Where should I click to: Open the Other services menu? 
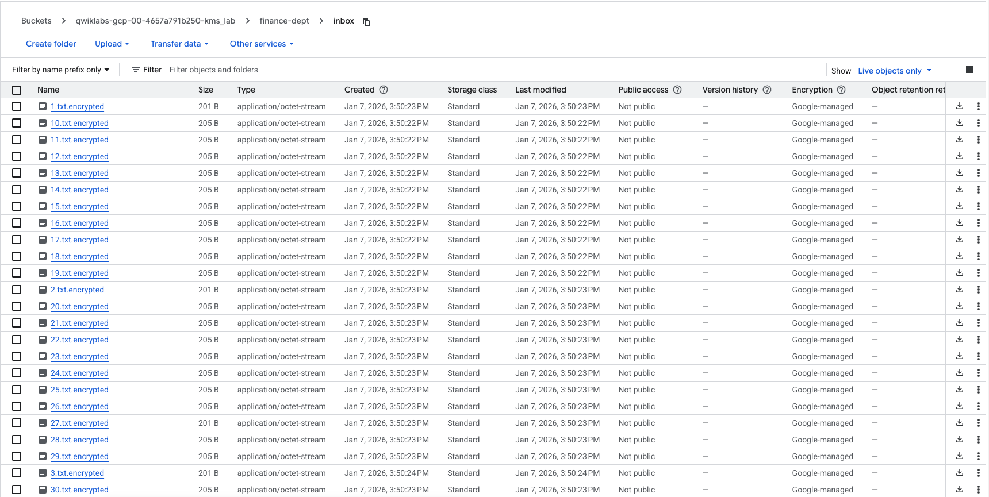click(x=262, y=44)
